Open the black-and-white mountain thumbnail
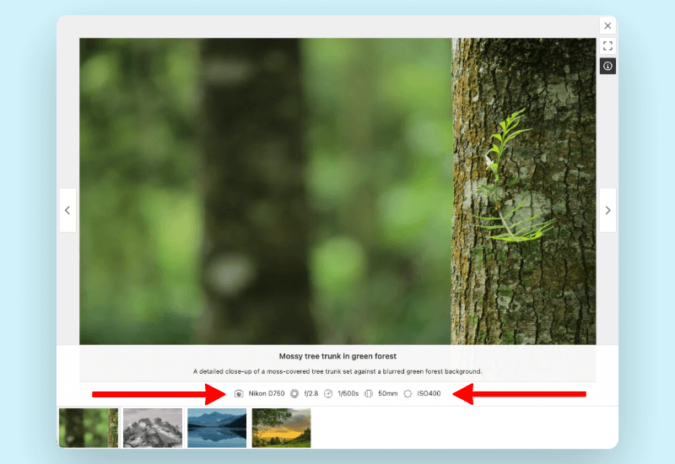The height and width of the screenshot is (464, 675). [153, 428]
